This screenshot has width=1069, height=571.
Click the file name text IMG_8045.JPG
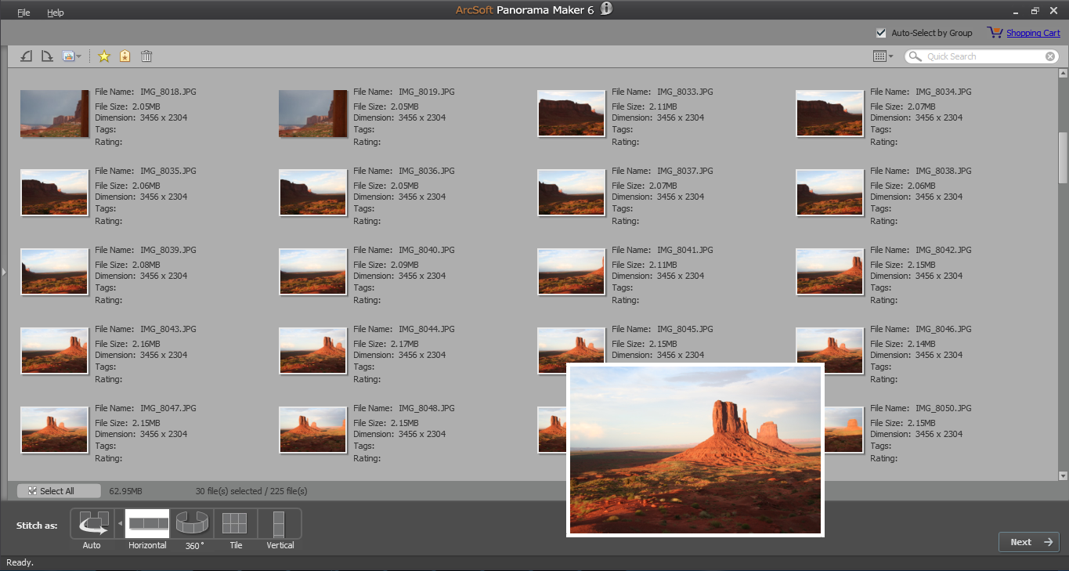[685, 329]
